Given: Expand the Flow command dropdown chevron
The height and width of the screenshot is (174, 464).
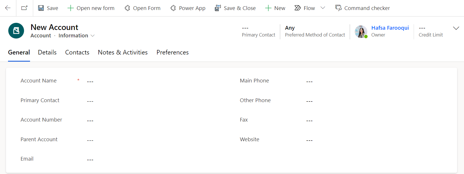Looking at the screenshot, I should (x=323, y=8).
